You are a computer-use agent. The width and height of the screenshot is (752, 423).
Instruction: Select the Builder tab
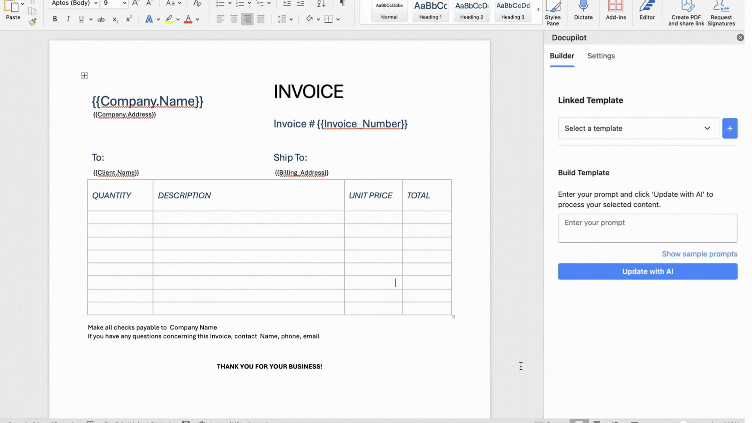(x=562, y=56)
